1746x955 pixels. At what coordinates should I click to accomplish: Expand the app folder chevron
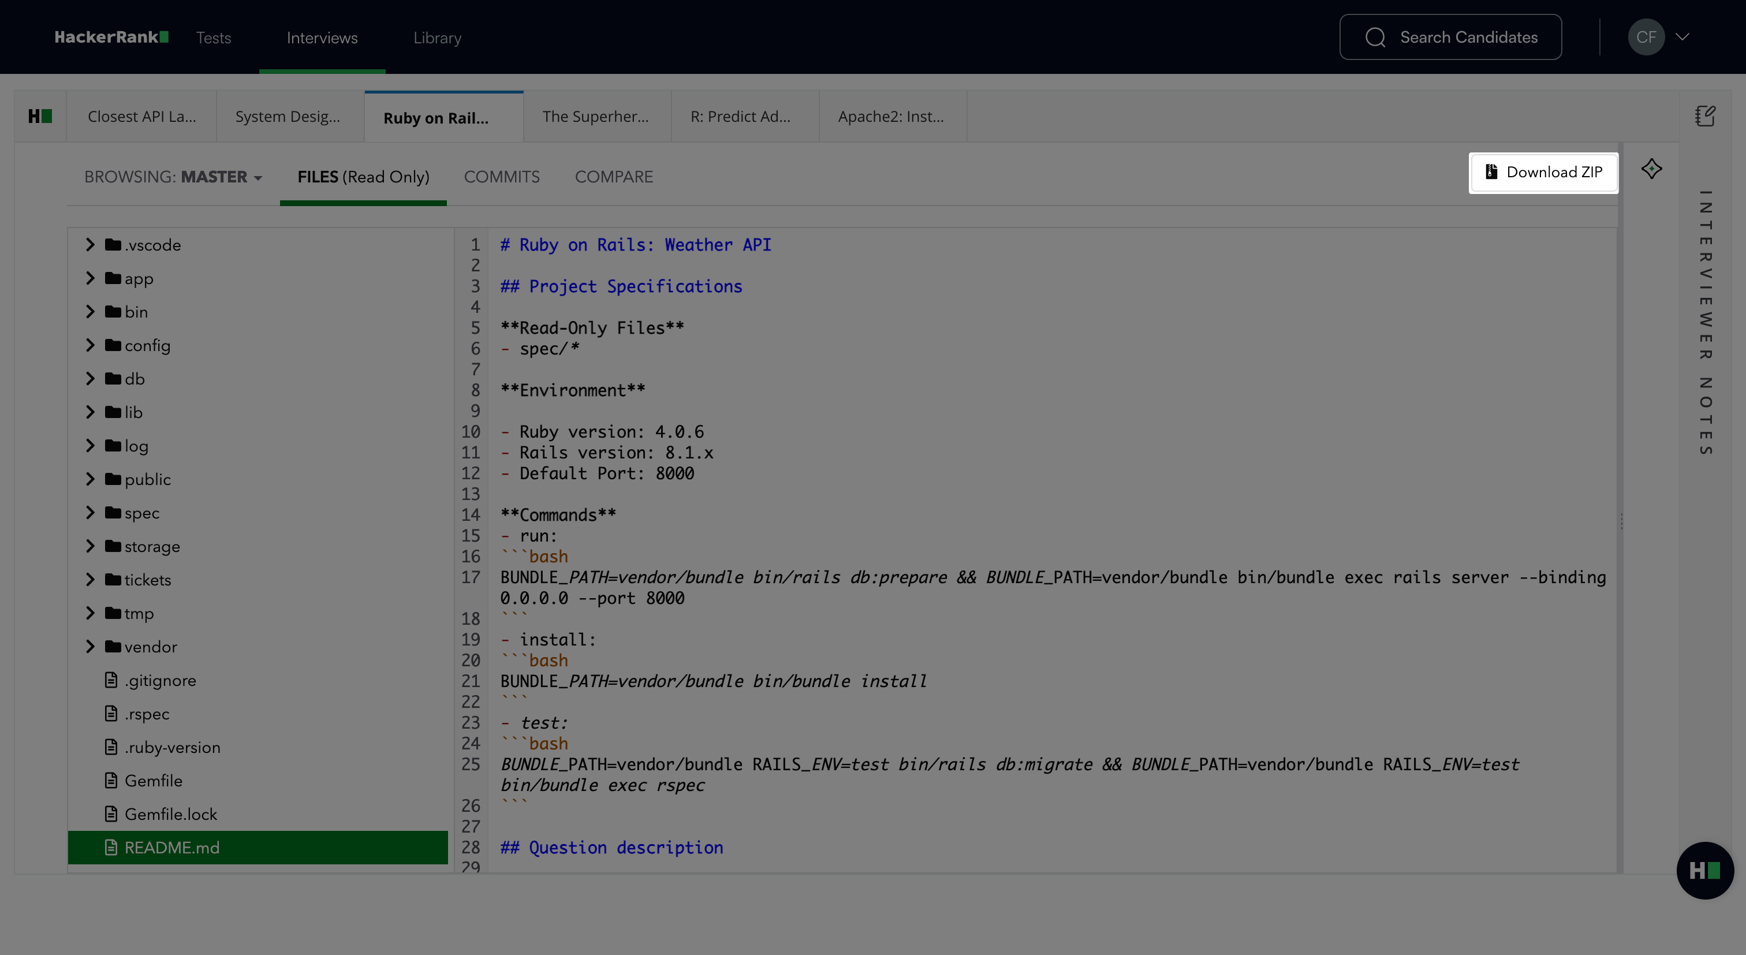pyautogui.click(x=90, y=278)
